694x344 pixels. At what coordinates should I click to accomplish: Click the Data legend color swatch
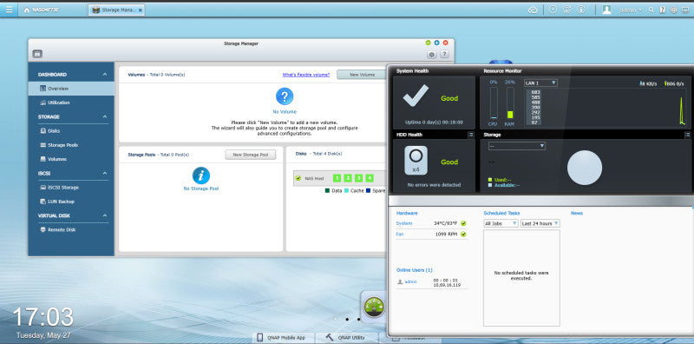point(328,190)
